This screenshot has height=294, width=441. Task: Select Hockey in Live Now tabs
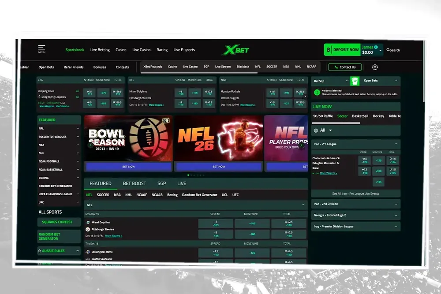(378, 116)
